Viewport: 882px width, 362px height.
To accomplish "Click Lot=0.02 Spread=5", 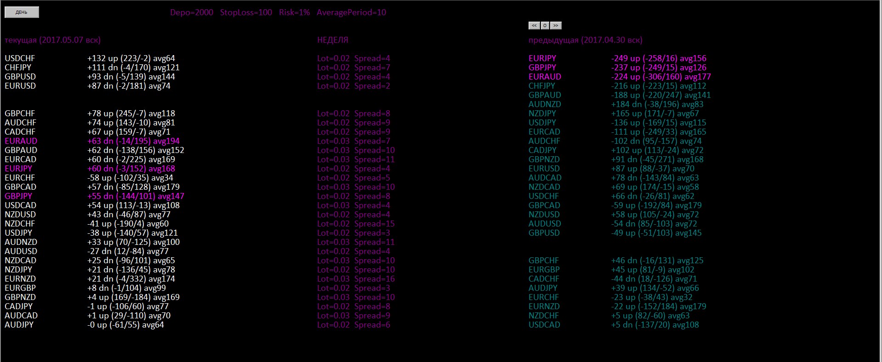I will pyautogui.click(x=353, y=178).
